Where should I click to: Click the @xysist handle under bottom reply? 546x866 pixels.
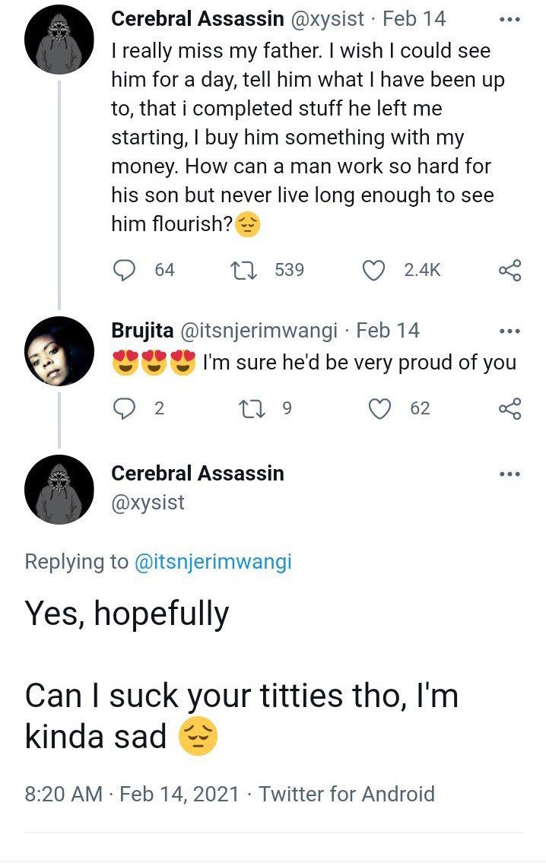pos(148,503)
